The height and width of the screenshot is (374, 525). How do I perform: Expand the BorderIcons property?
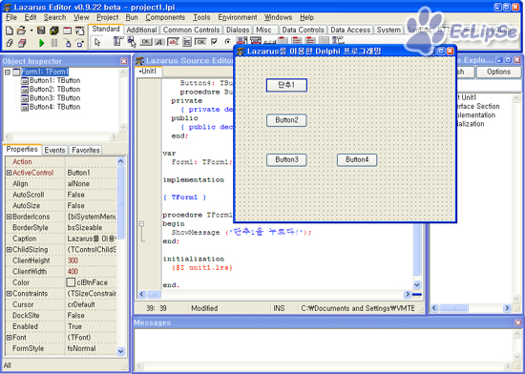(x=9, y=217)
